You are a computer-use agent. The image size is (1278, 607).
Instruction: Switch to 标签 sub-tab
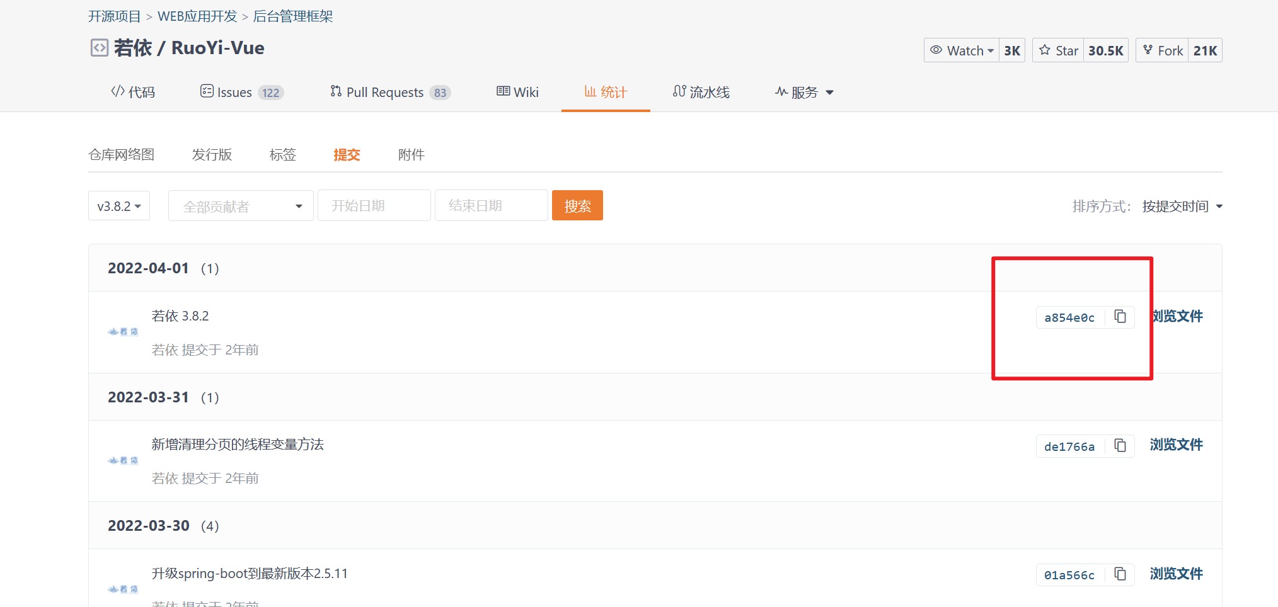click(282, 154)
